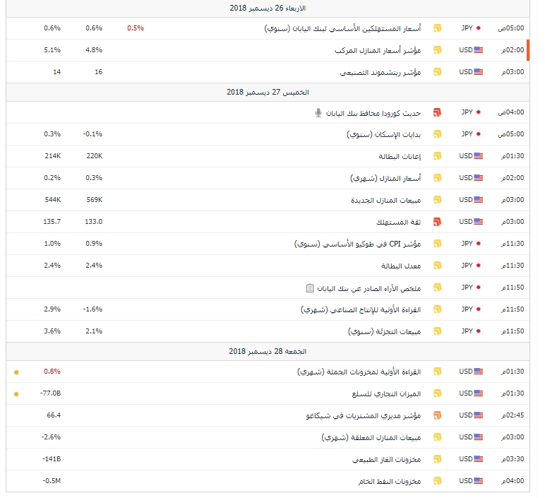545x498 pixels.
Task: Click the orange impact icon for Chicago PMI
Action: (437, 415)
